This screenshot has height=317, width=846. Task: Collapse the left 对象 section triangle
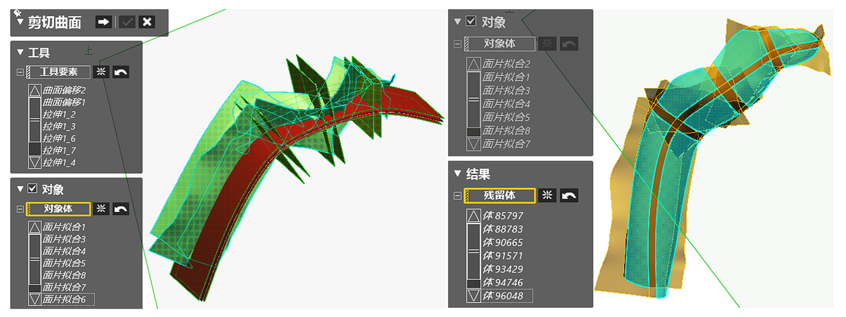(x=20, y=189)
